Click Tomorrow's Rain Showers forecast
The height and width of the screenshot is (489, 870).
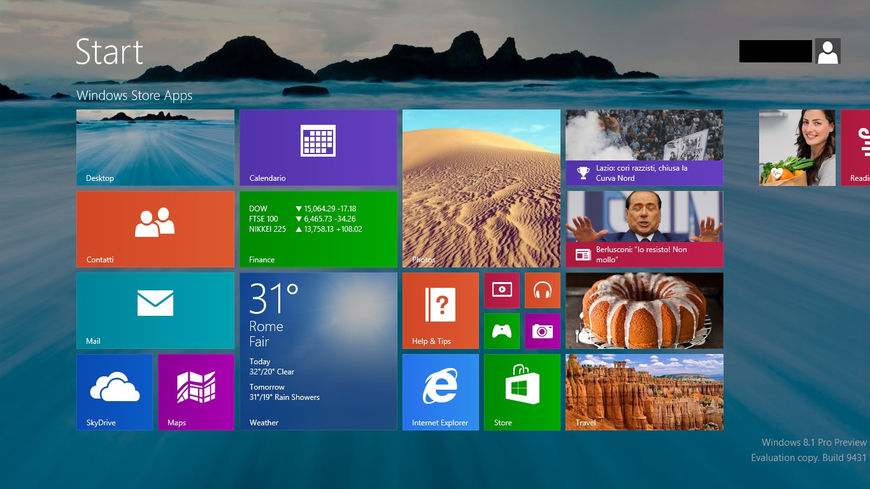point(285,392)
